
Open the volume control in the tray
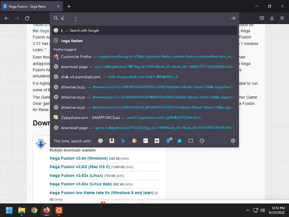click(262, 210)
